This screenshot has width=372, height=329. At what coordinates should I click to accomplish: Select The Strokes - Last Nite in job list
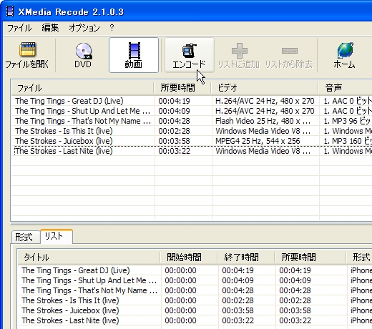coord(70,320)
